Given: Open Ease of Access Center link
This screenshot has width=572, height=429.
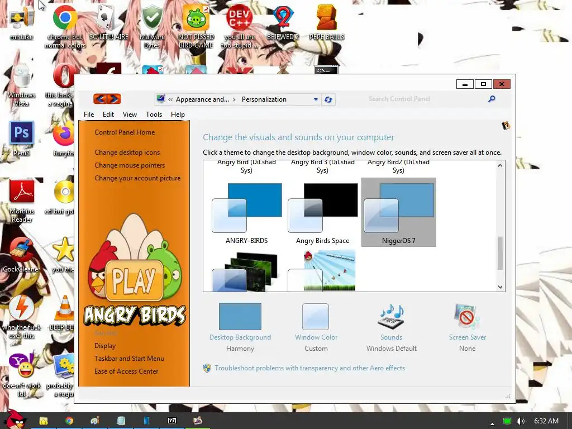Looking at the screenshot, I should [x=126, y=371].
